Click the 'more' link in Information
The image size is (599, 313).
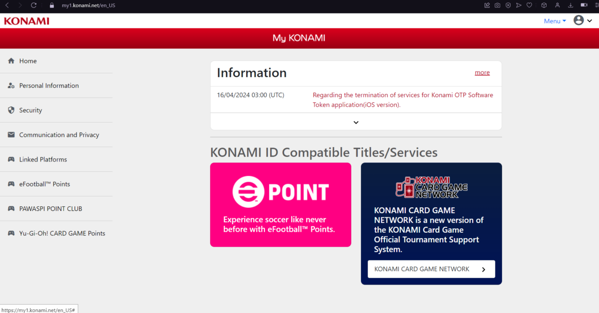pos(482,73)
